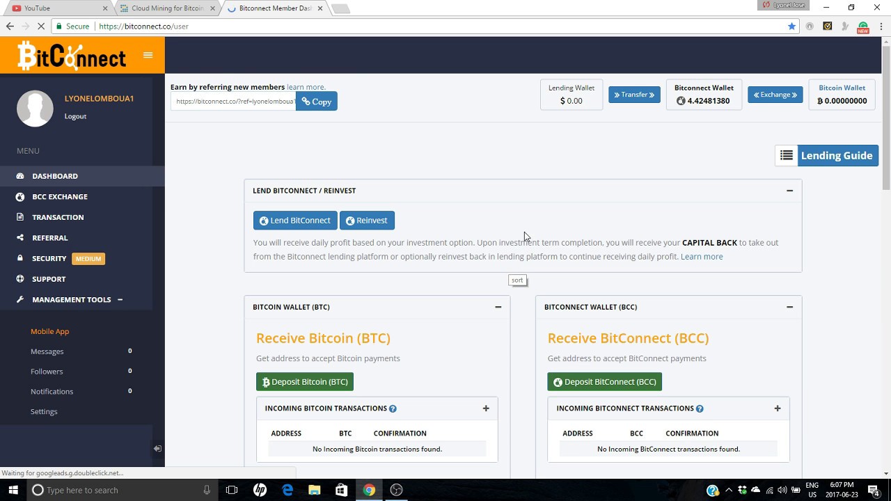Viewport: 891px width, 501px height.
Task: Transfer funds between wallets
Action: 634,95
